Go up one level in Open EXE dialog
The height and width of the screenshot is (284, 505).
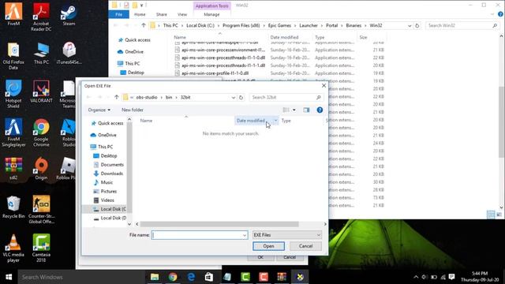point(117,97)
